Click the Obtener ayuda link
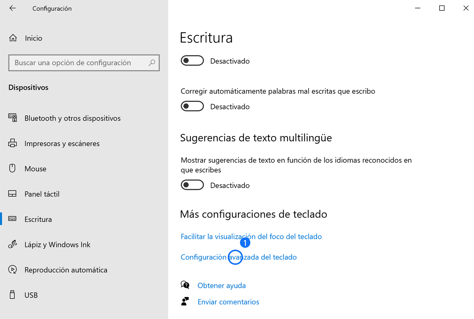The height and width of the screenshot is (319, 474). pyautogui.click(x=221, y=285)
